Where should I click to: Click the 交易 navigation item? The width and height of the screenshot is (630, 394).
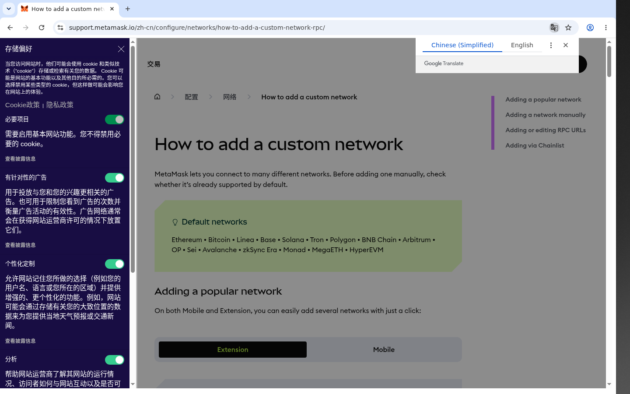154,64
